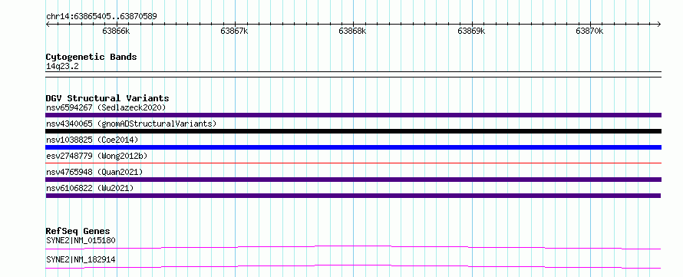Click the 14q23.2 cytoband label
The height and width of the screenshot is (277, 683).
click(x=62, y=67)
